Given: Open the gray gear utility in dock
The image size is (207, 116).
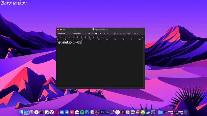Looking at the screenshot, I should (128, 112).
